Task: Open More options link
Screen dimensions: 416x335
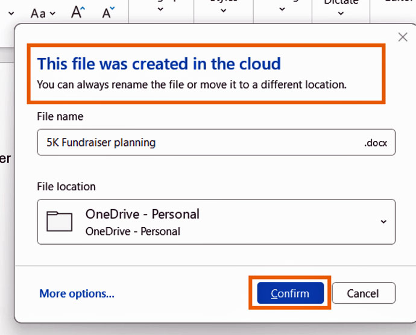Action: 77,293
